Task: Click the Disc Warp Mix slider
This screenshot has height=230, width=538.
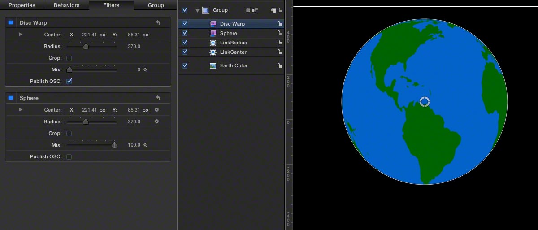Action: click(x=91, y=69)
